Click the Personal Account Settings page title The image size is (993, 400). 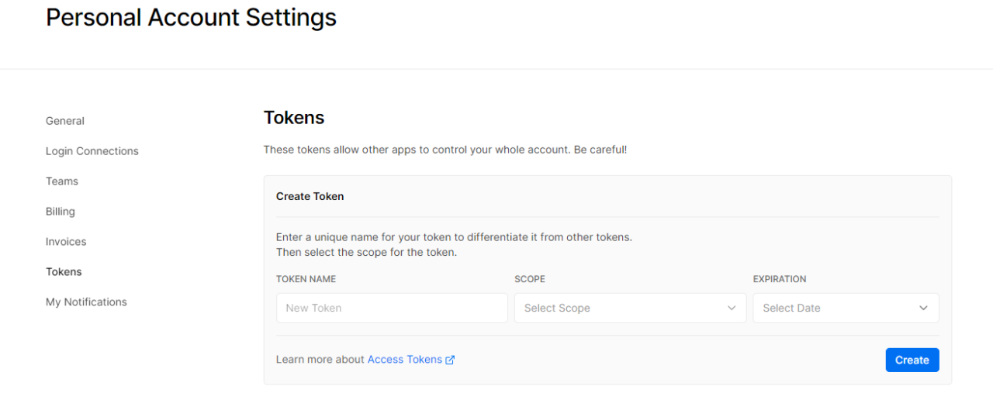[191, 18]
